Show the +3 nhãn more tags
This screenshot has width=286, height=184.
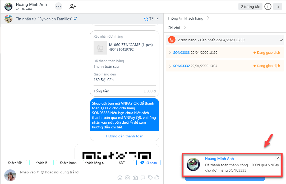click(149, 163)
